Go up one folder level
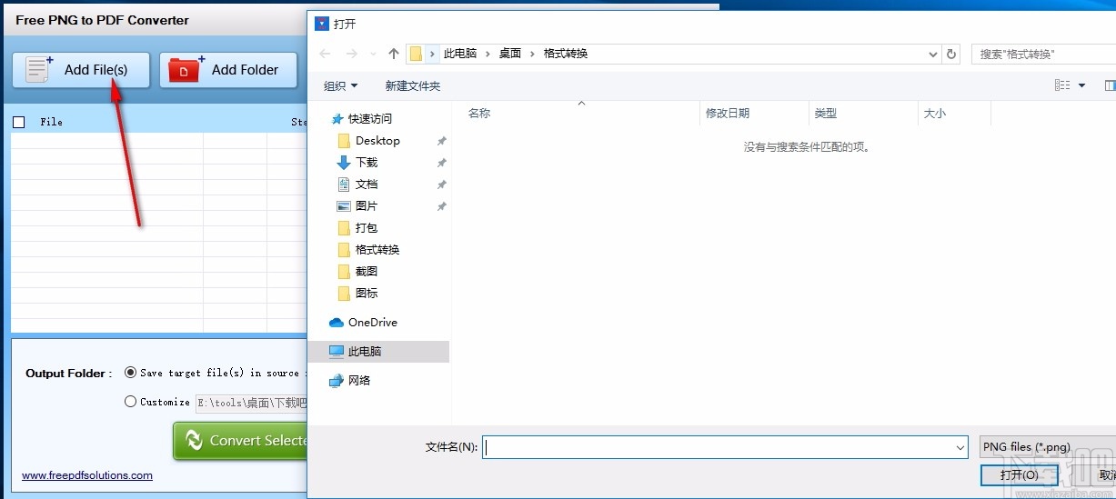 [x=394, y=54]
